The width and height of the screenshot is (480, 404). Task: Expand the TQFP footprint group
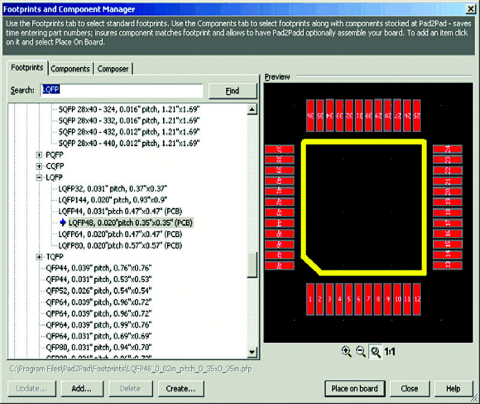40,257
